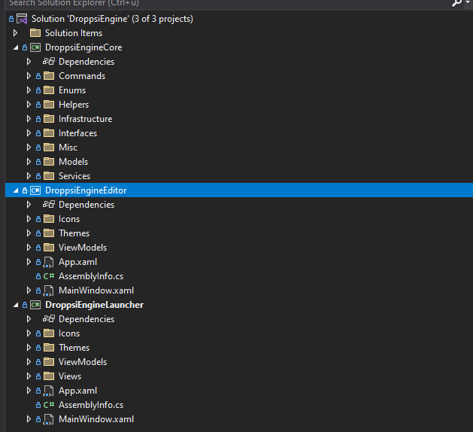Click the DroppsiEngineLauncher C# project icon
The width and height of the screenshot is (473, 432).
[x=35, y=305]
